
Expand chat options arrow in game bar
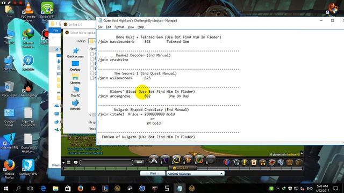coord(63,162)
